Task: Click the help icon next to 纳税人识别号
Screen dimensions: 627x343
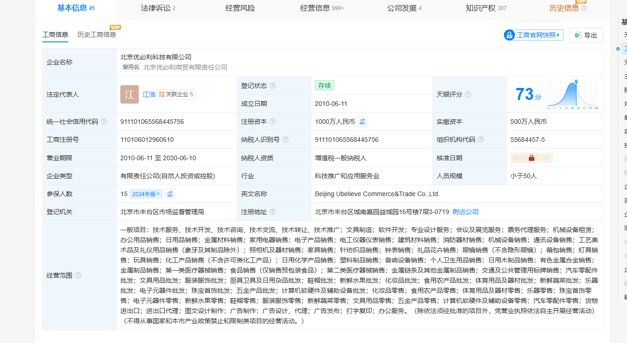Action: 285,140
